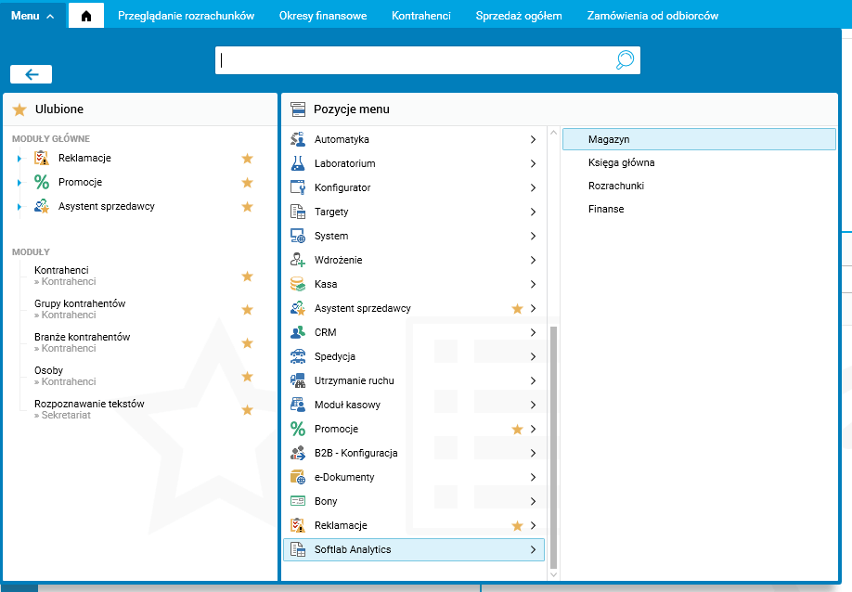The height and width of the screenshot is (592, 852).
Task: Click the Laboratorium flask icon
Action: click(298, 163)
